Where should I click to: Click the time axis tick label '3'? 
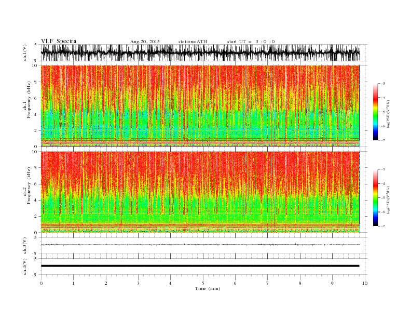point(138,283)
